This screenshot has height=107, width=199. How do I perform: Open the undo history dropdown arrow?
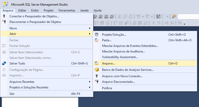point(143,17)
